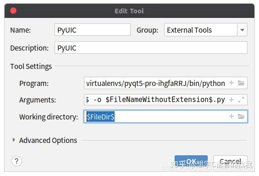
Task: Insert macro plus icon in Program field
Action: pyautogui.click(x=231, y=83)
